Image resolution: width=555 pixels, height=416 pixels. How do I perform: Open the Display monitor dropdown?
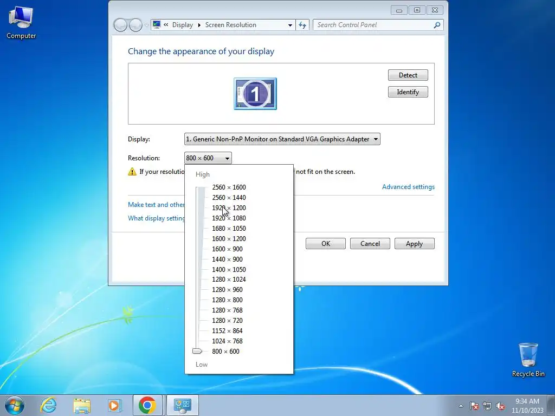[x=282, y=139]
